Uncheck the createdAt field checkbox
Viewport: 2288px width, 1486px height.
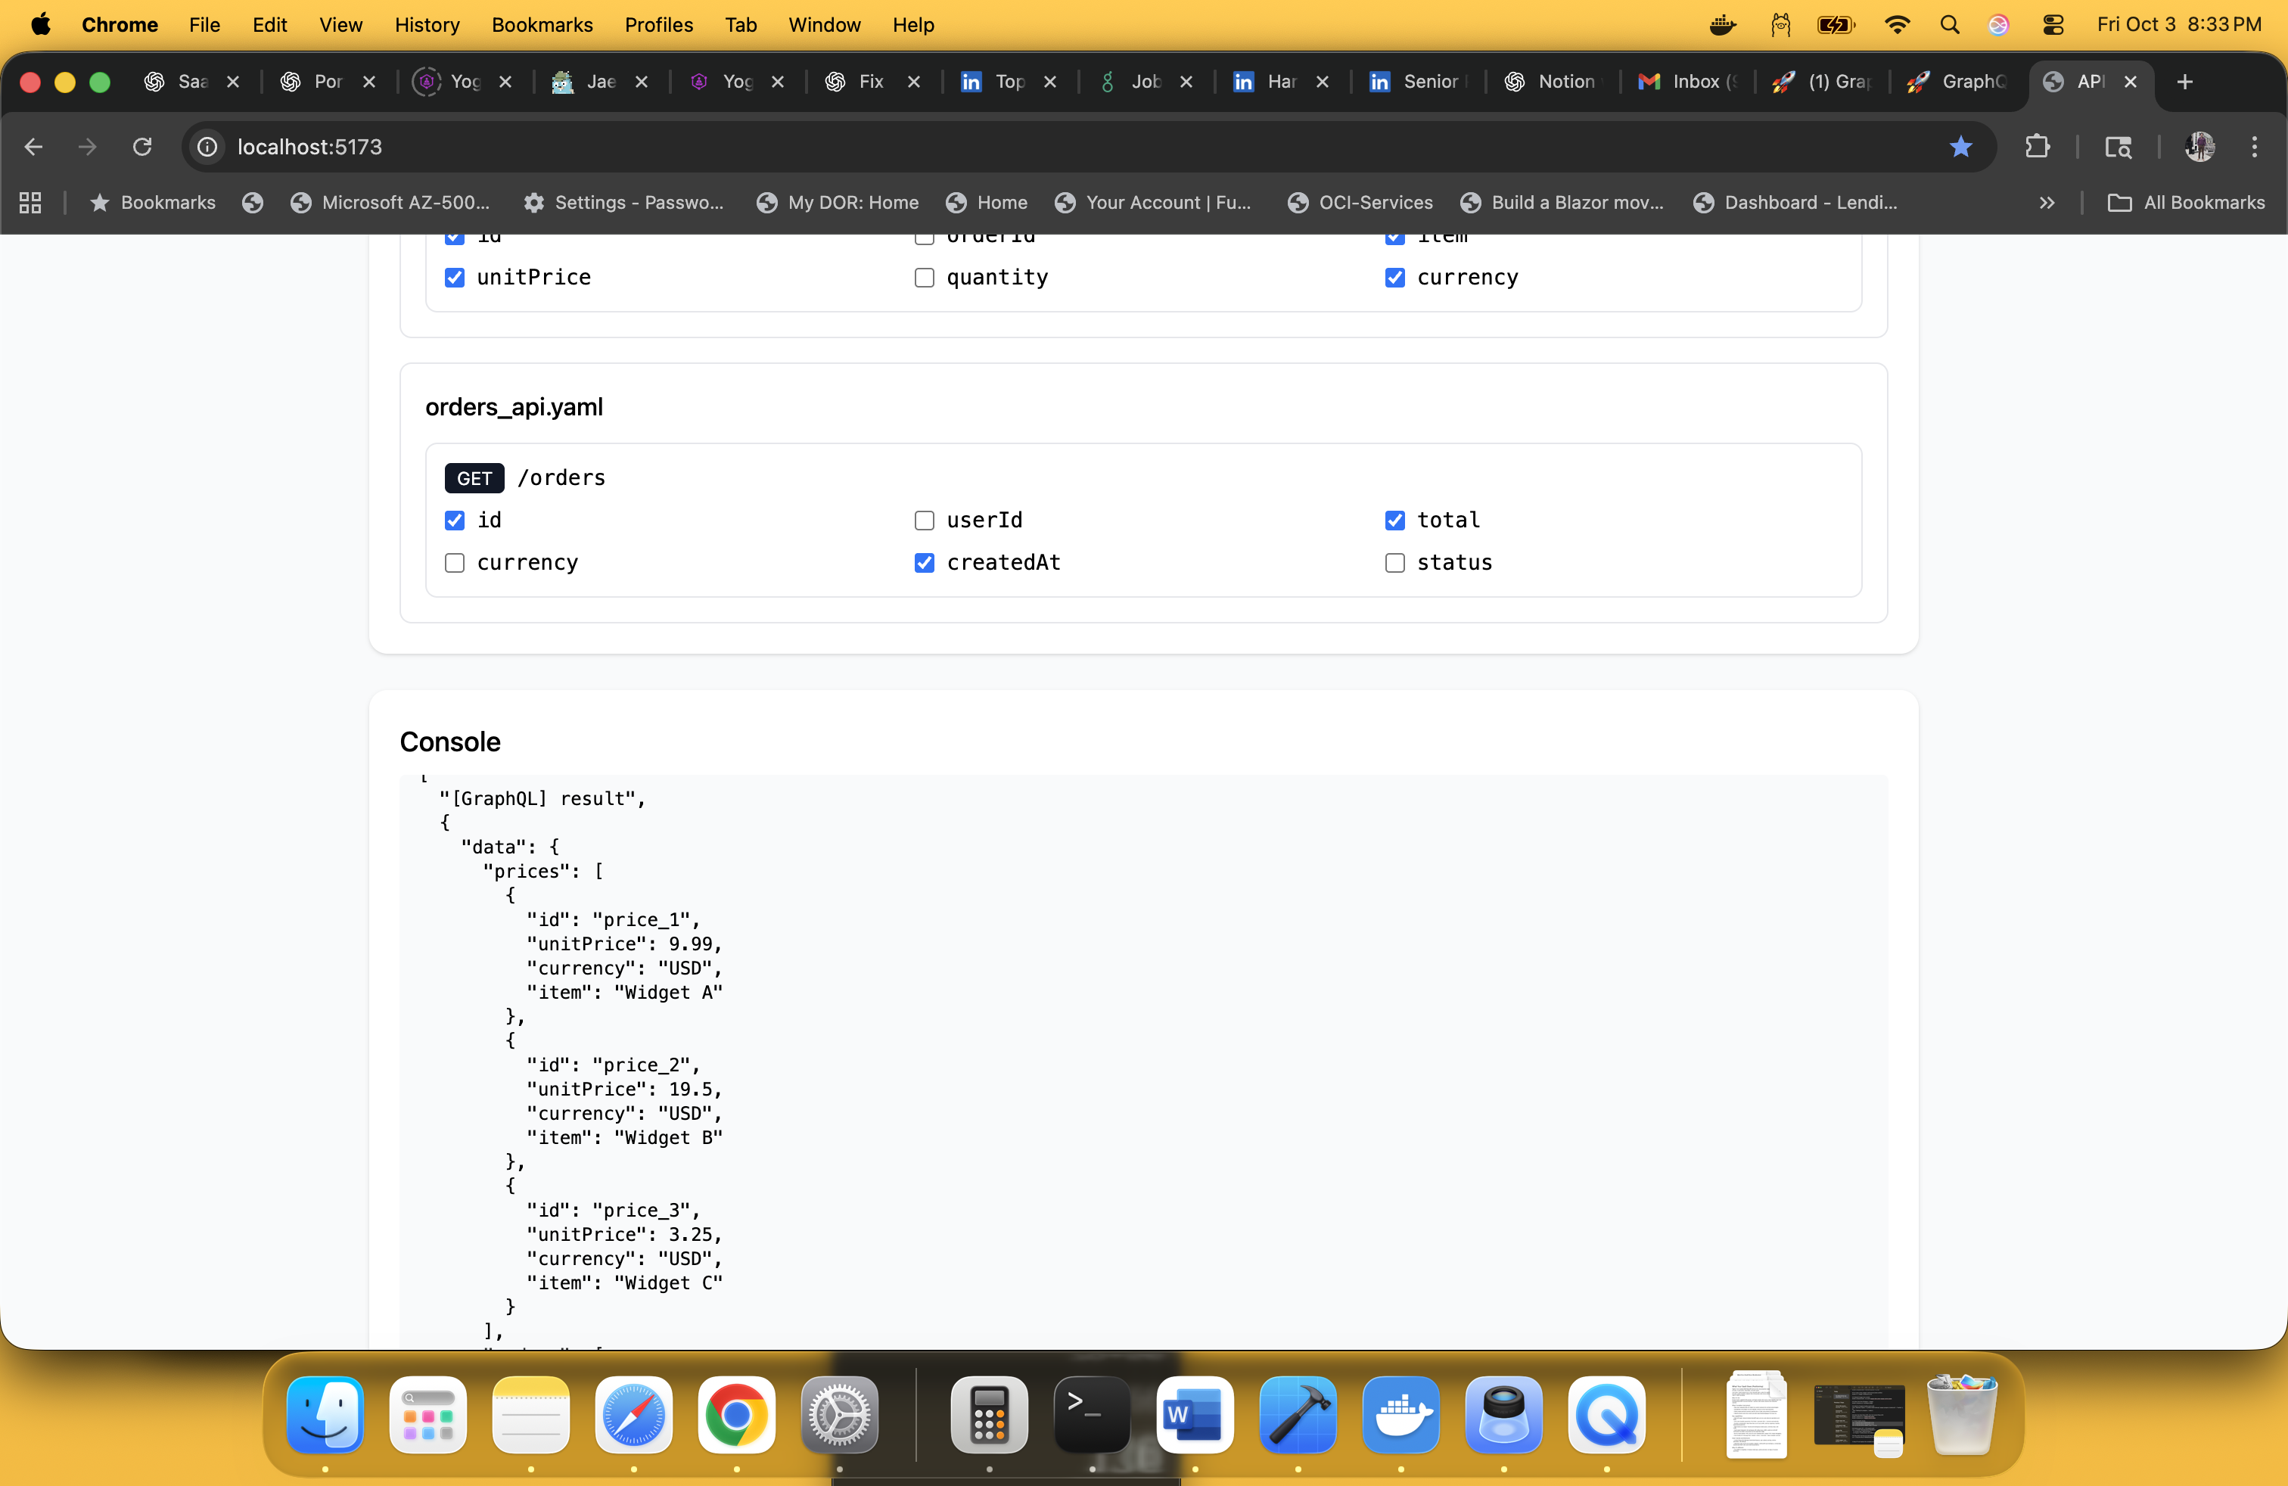tap(924, 562)
